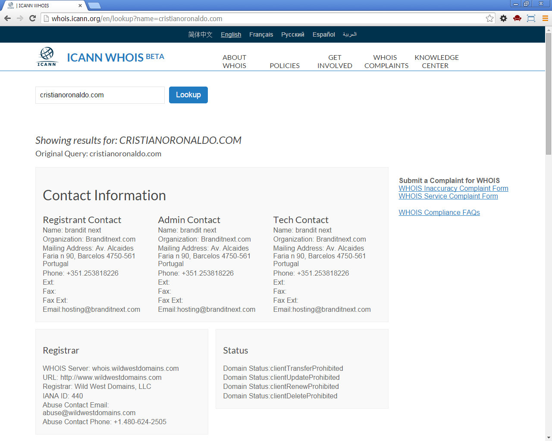Click WHOIS Server whois.wildwestdomains.com text
The height and width of the screenshot is (441, 552).
(x=110, y=369)
